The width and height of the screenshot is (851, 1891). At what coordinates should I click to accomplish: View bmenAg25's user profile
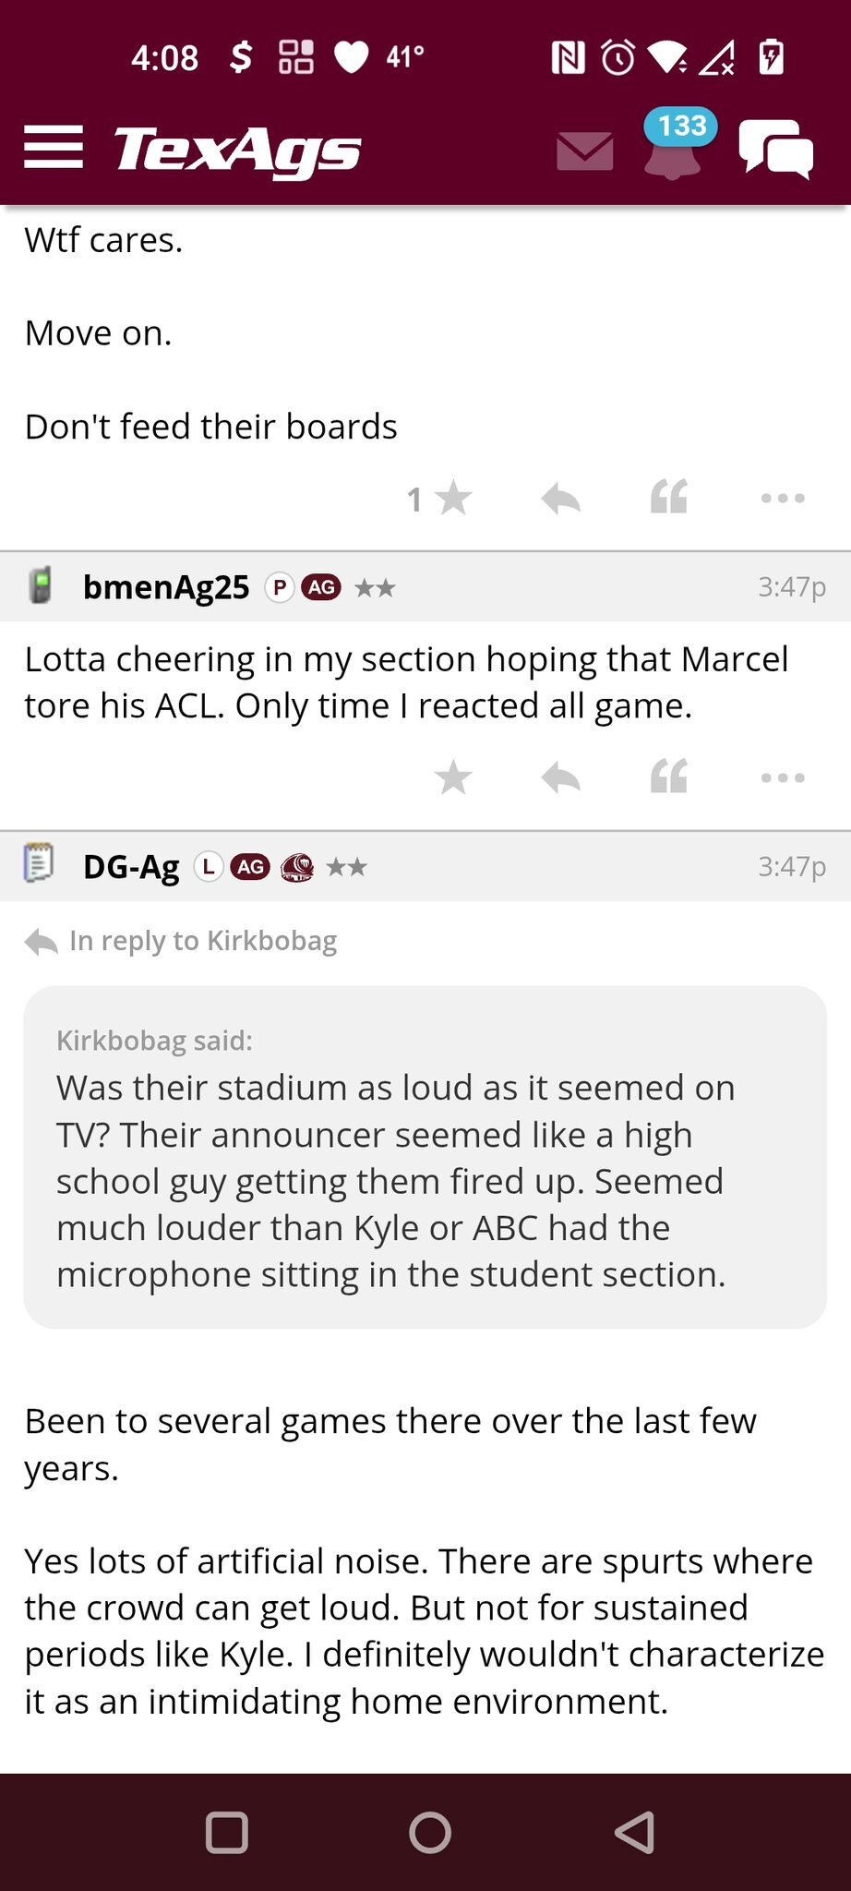(166, 587)
